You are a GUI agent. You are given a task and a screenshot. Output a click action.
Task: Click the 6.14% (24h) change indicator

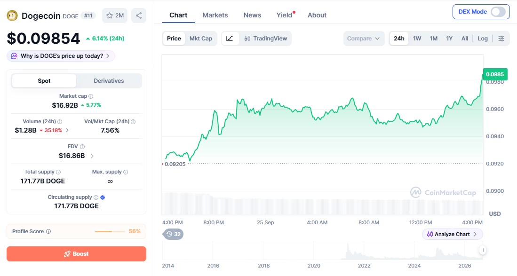105,39
